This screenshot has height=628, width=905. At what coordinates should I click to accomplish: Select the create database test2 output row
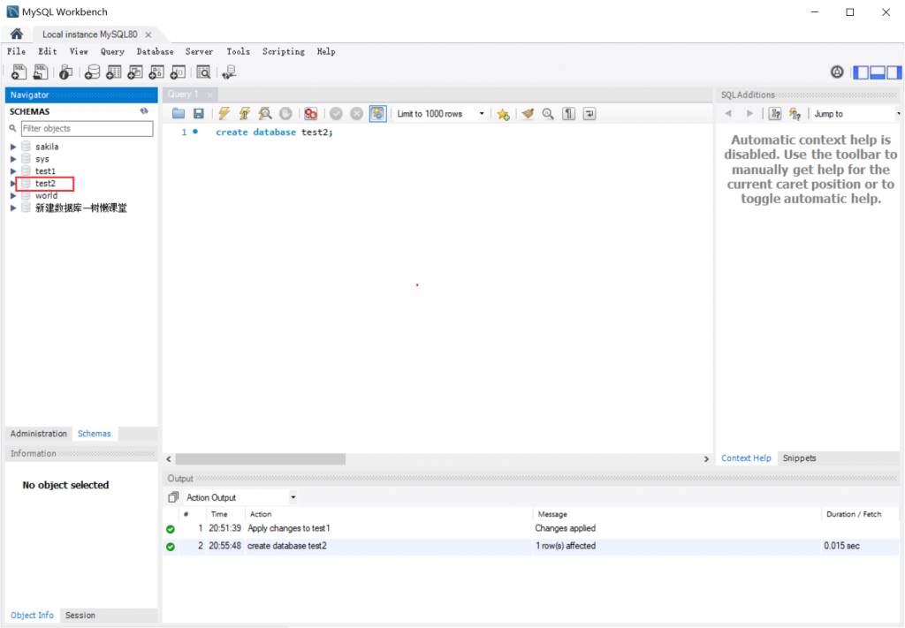(531, 546)
